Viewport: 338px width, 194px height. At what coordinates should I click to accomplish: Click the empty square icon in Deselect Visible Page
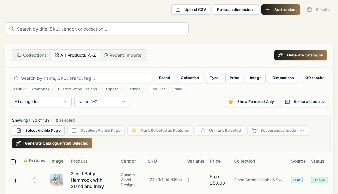74,130
